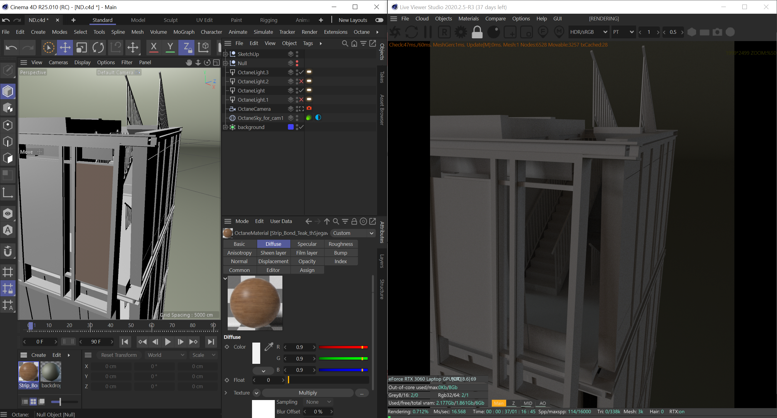
Task: Select the Move tool in top toolbar
Action: [65, 47]
